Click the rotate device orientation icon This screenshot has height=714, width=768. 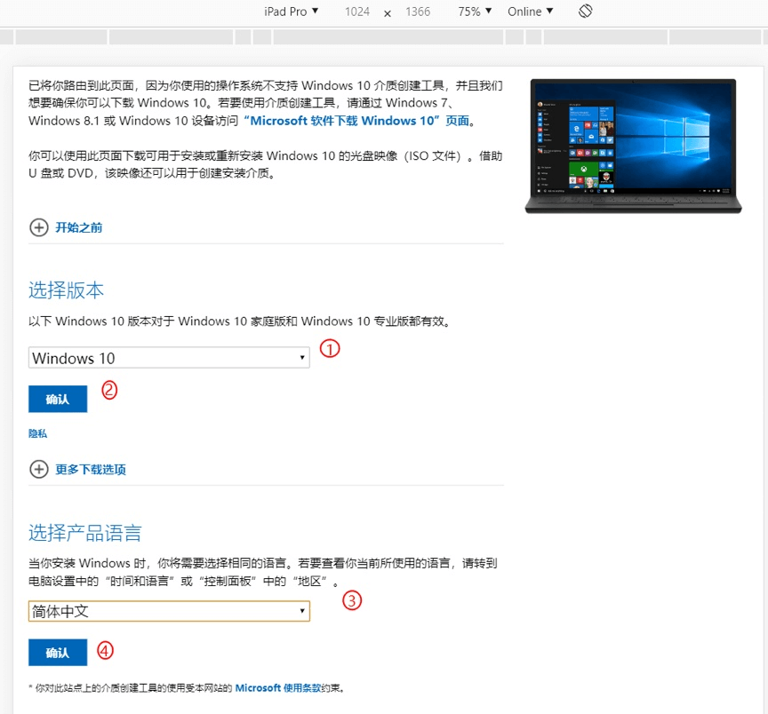(584, 12)
